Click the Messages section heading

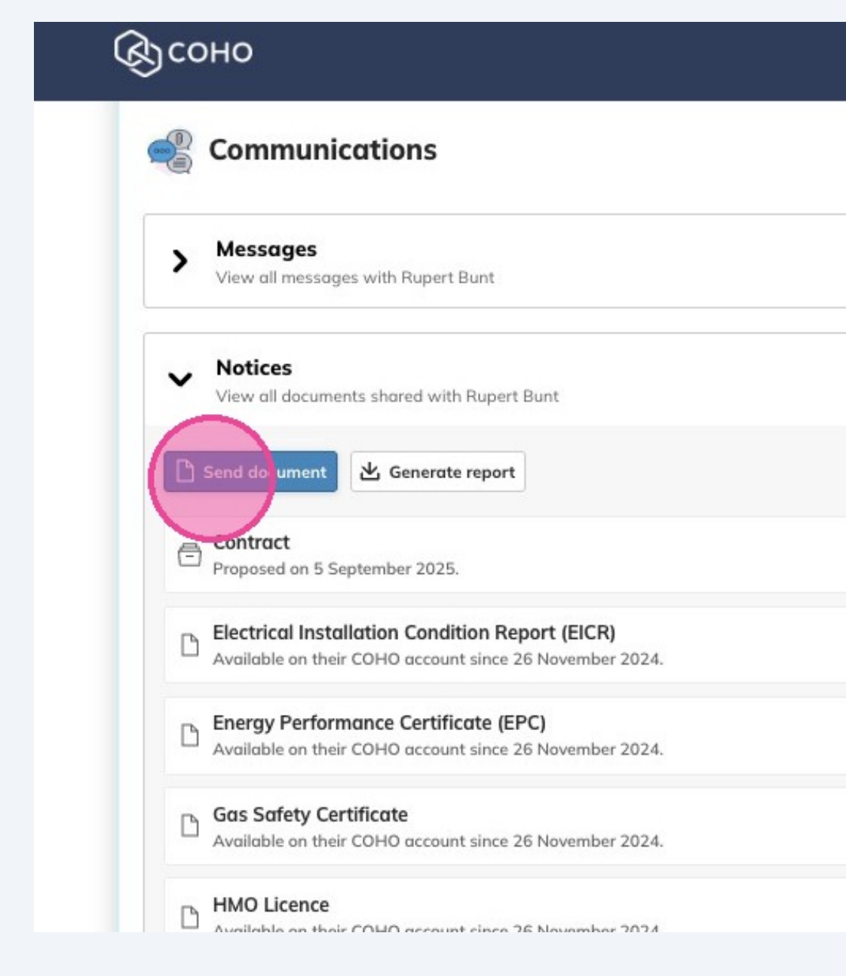pyautogui.click(x=266, y=249)
